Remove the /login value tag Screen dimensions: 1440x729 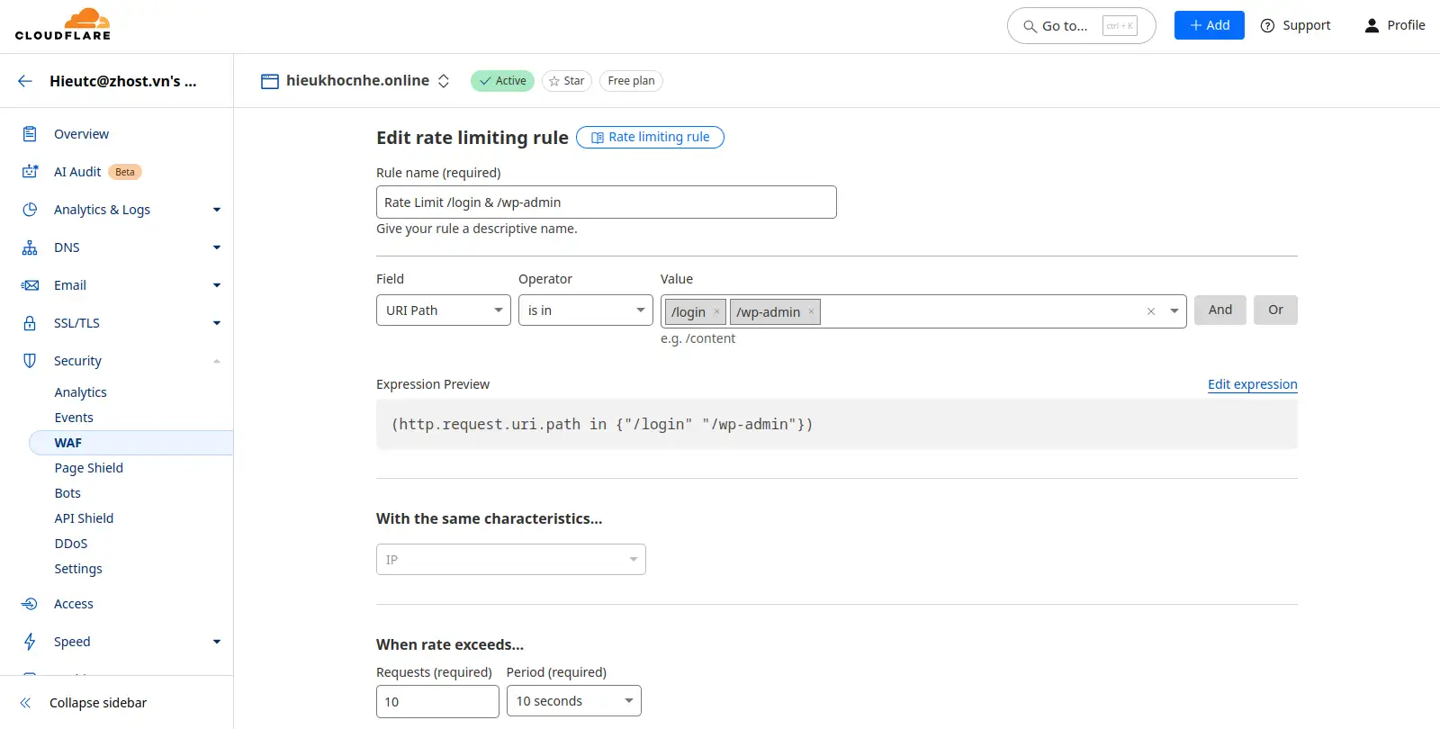(x=716, y=311)
